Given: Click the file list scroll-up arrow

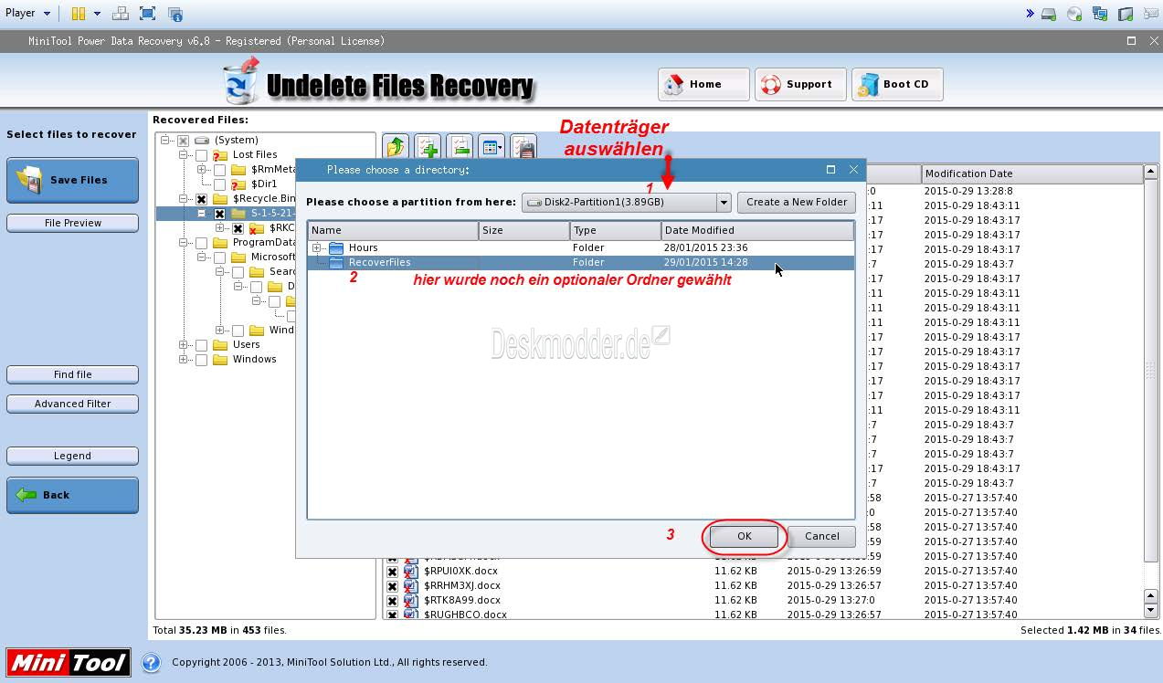Looking at the screenshot, I should tap(1151, 172).
